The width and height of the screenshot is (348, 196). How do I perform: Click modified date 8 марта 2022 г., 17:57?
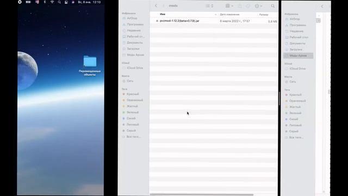coord(235,21)
